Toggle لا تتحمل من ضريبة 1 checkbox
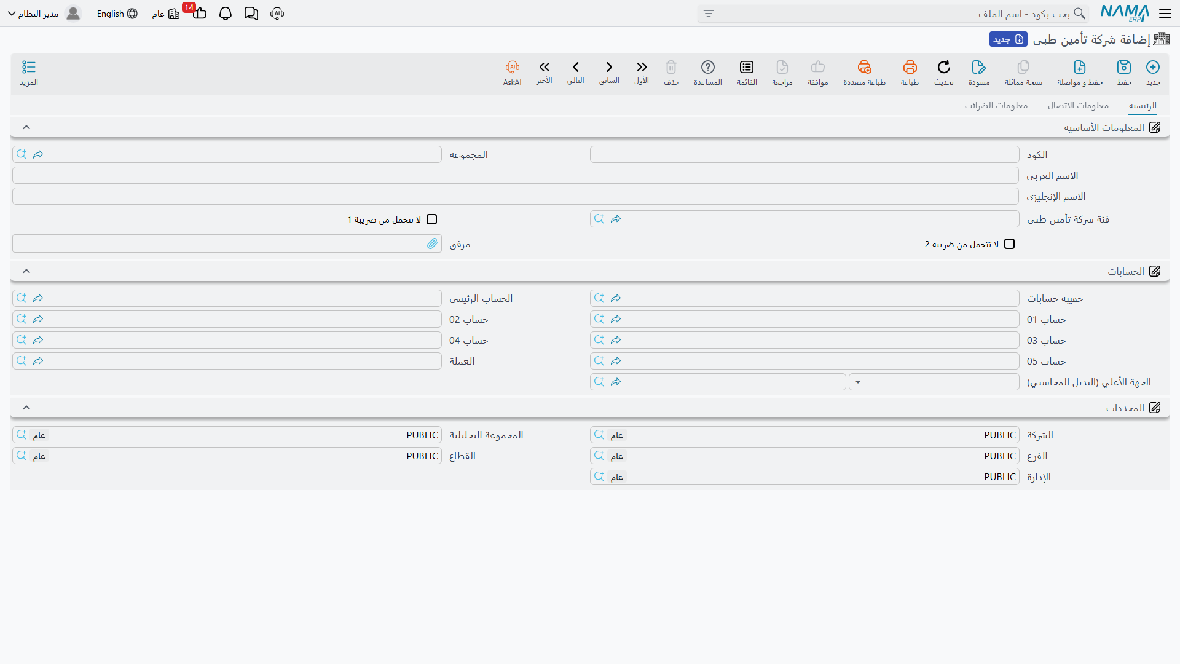Viewport: 1180px width, 664px height. 432,219
